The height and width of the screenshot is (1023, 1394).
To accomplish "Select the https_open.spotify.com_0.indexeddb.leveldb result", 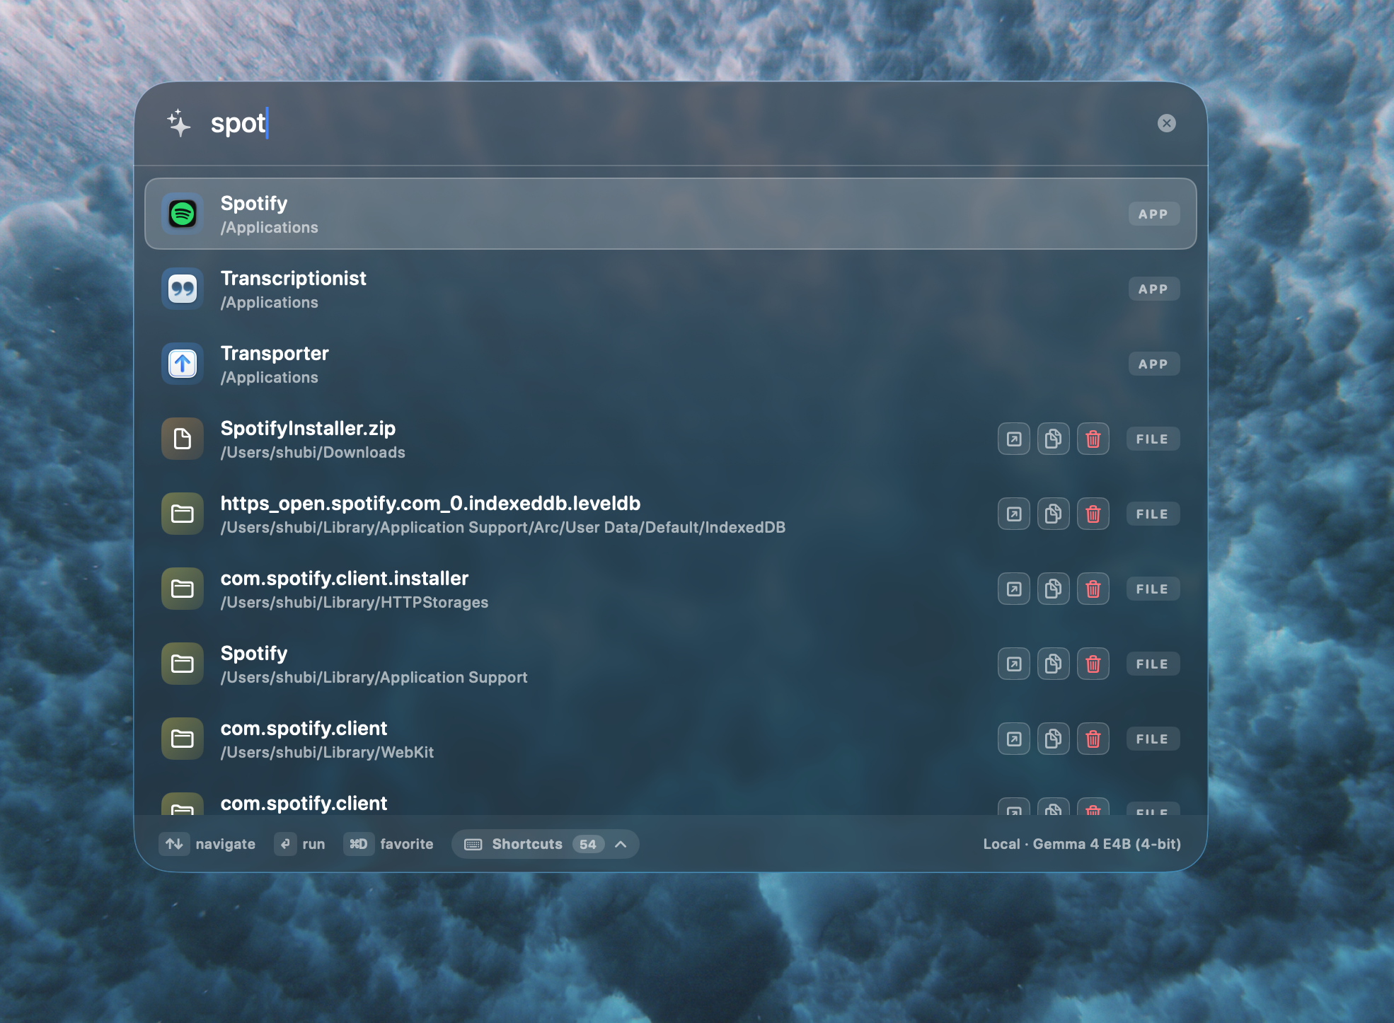I will (x=670, y=514).
